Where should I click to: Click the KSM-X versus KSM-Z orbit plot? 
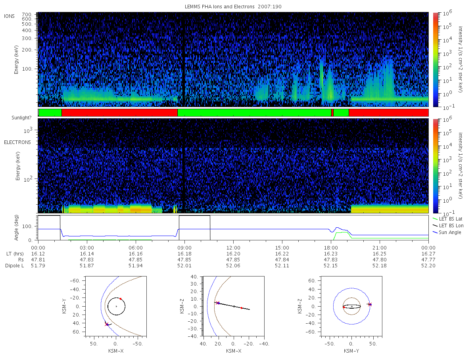click(234, 306)
